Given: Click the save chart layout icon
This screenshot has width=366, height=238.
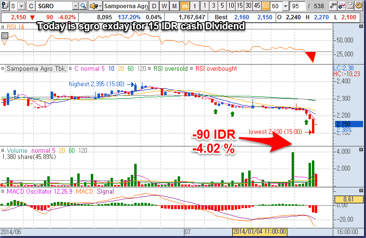Looking at the screenshot, I should click(x=350, y=6).
